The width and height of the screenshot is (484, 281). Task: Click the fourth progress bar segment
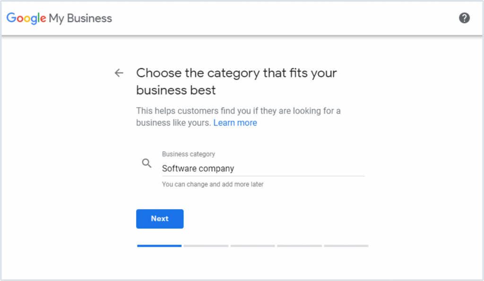pyautogui.click(x=299, y=246)
